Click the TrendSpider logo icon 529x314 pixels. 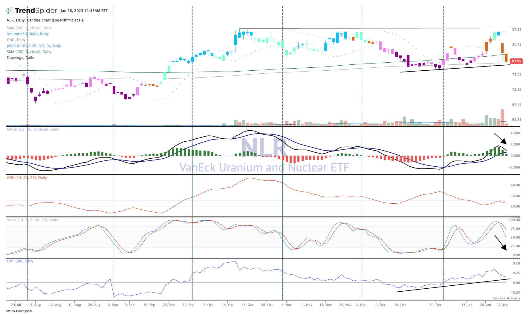point(10,11)
